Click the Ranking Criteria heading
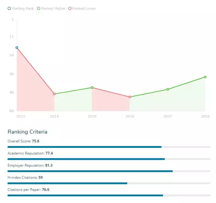 tap(27, 132)
